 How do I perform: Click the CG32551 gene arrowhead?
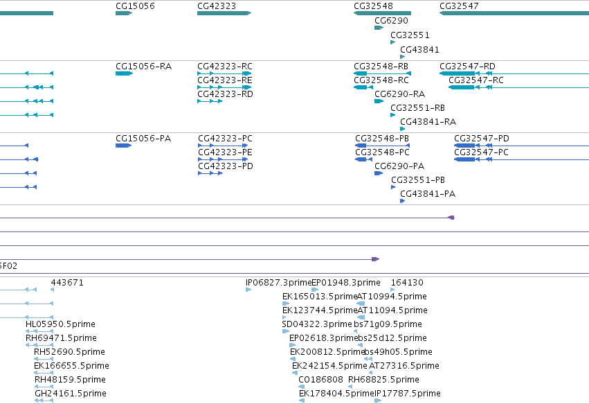pos(393,42)
